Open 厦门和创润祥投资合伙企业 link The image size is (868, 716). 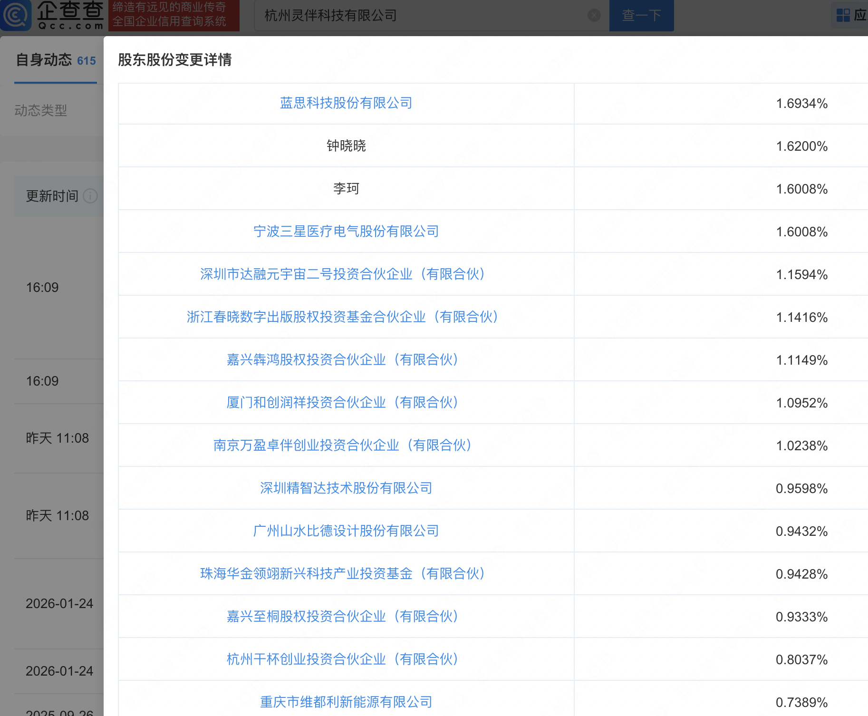coord(342,403)
